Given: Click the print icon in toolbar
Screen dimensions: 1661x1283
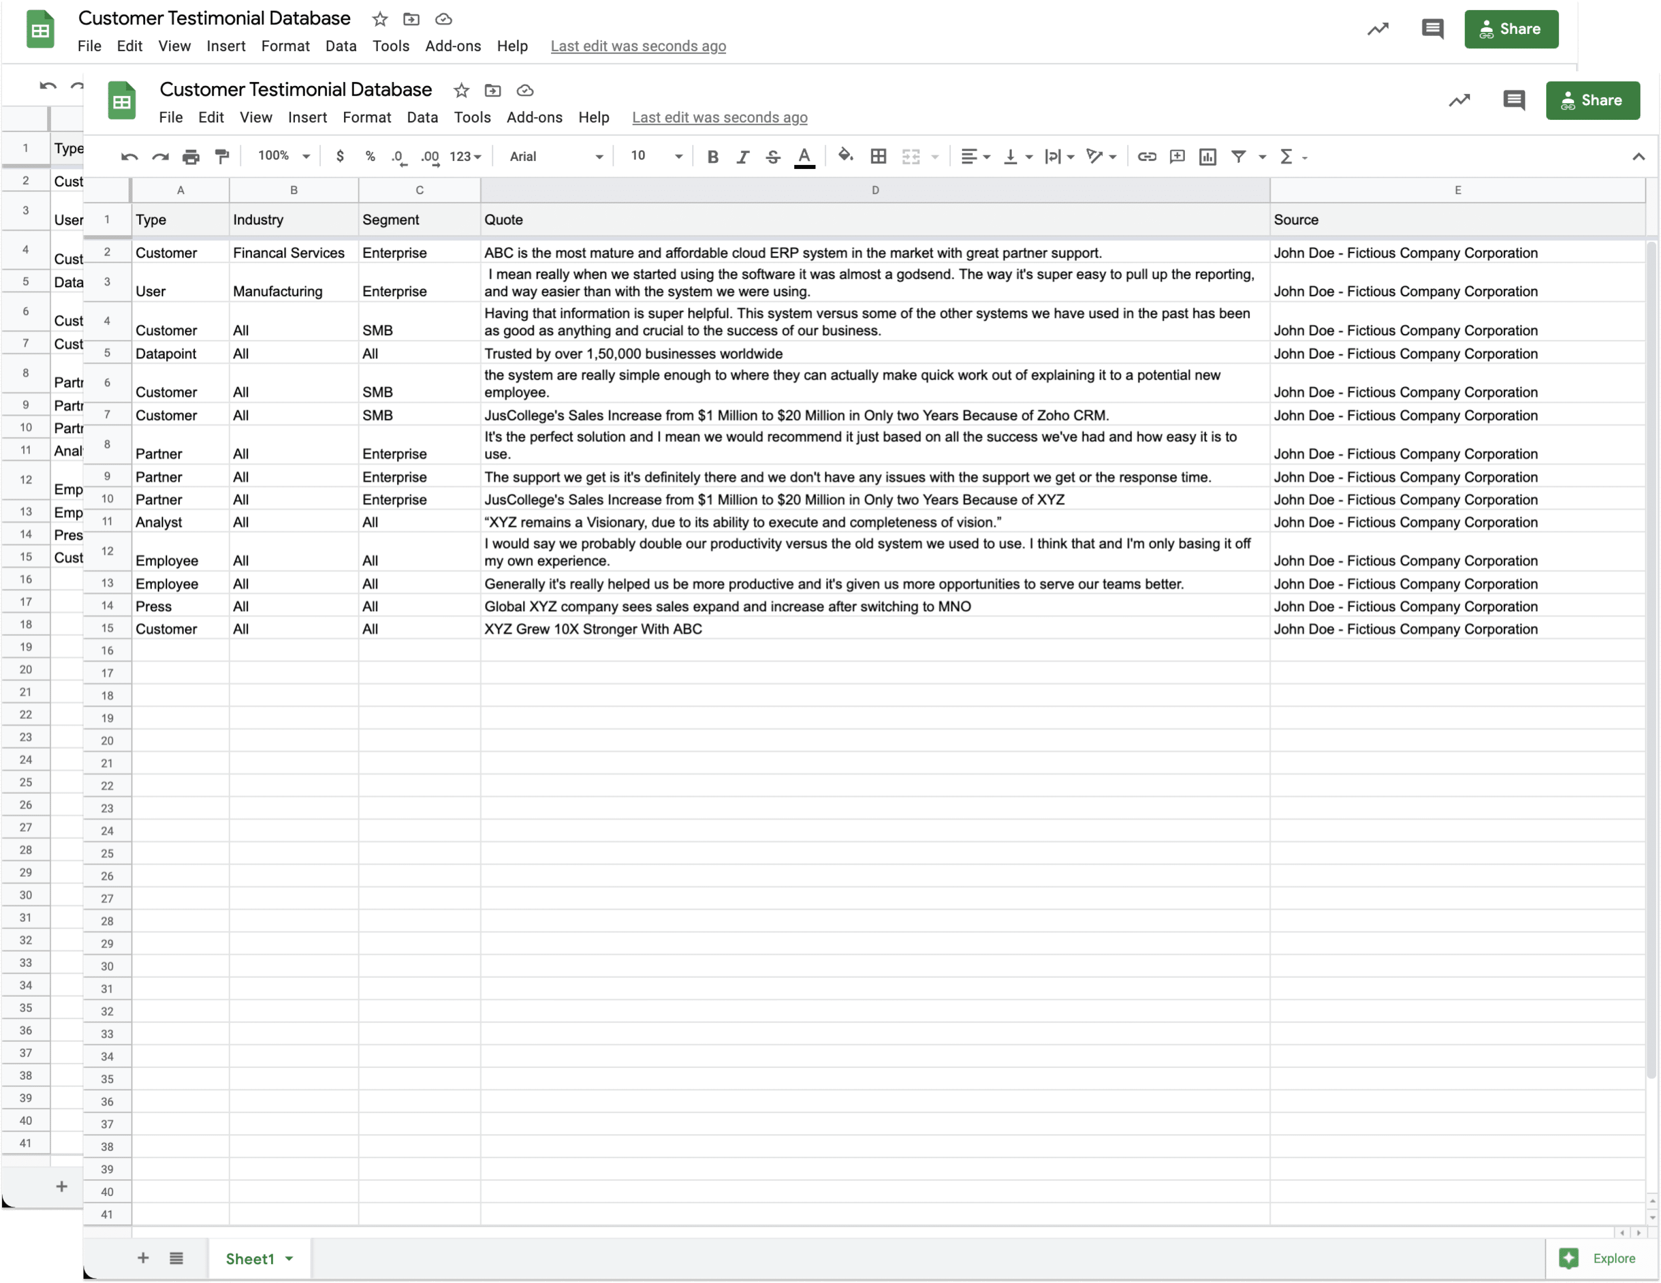Looking at the screenshot, I should pos(191,157).
